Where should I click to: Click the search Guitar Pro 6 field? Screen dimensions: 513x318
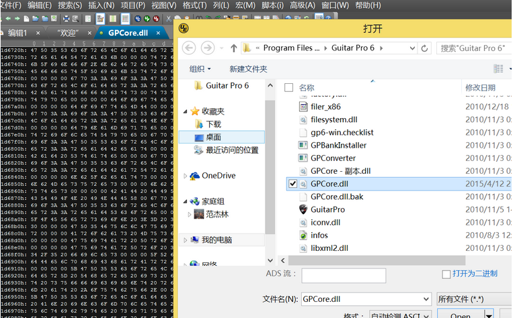[474, 48]
